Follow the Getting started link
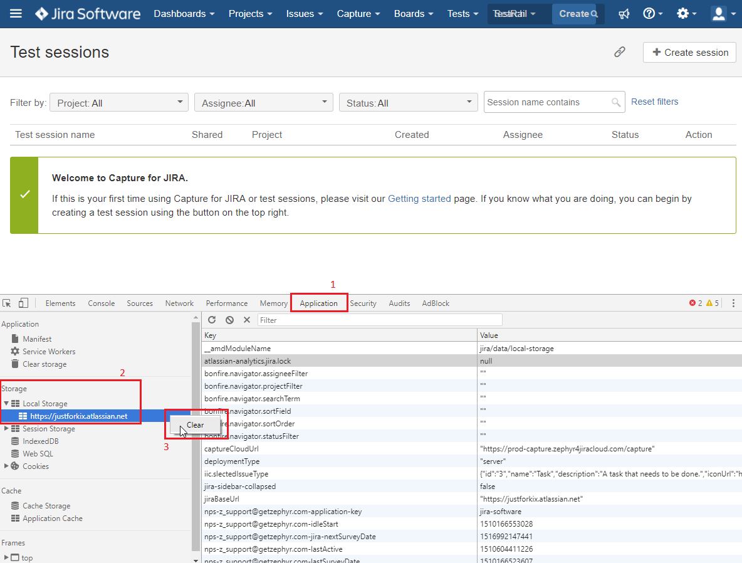 [419, 198]
